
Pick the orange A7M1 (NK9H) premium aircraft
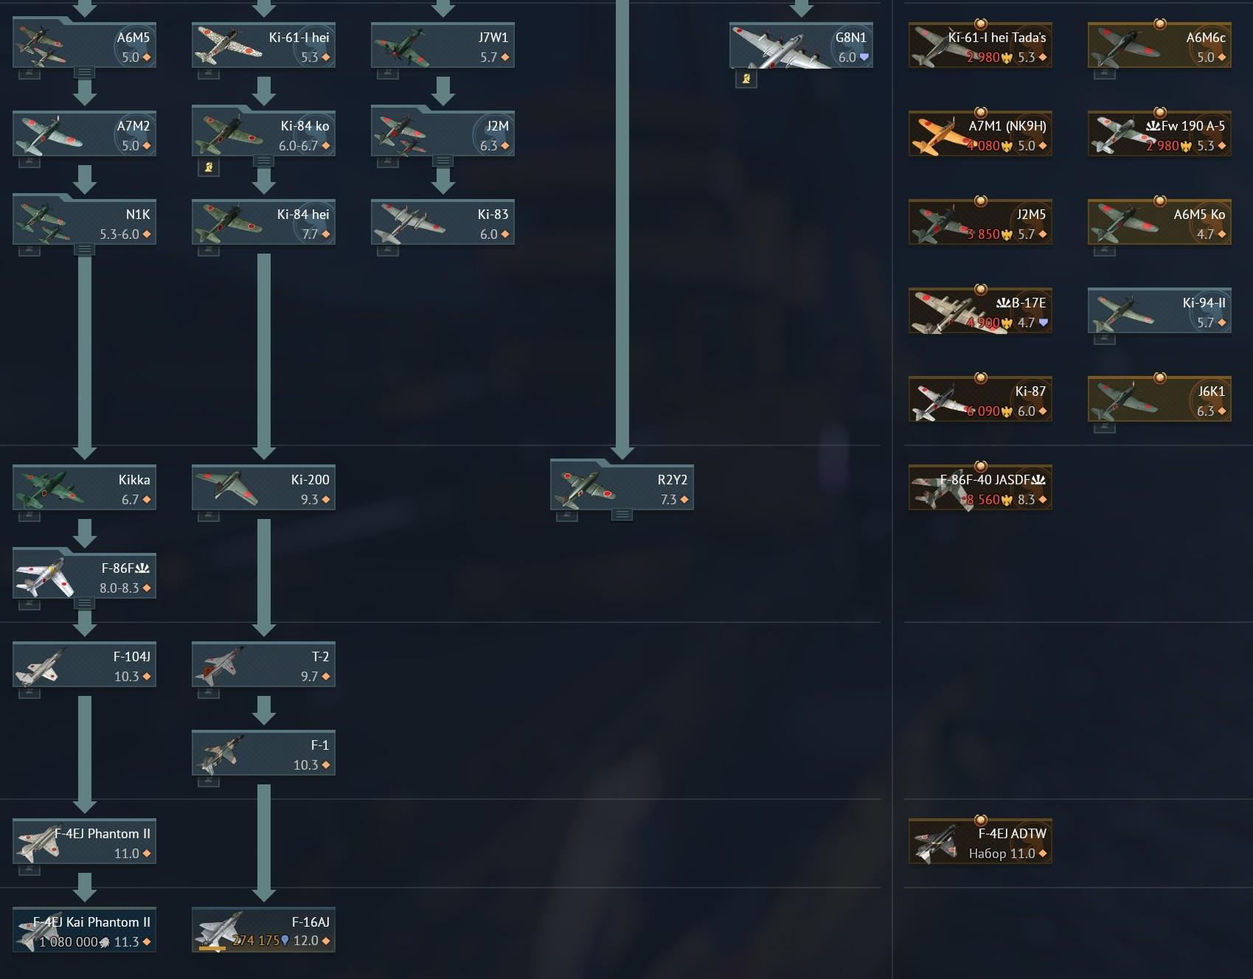coord(980,133)
